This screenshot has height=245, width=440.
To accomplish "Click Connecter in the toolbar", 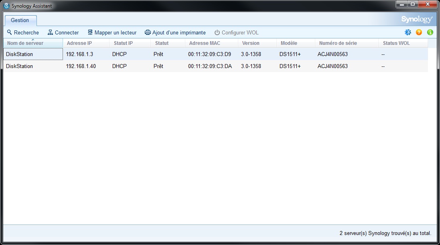I will 63,32.
